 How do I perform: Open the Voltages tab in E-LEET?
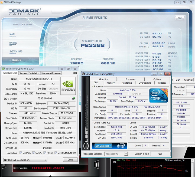162,83
